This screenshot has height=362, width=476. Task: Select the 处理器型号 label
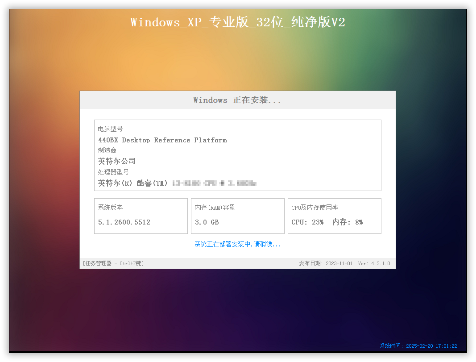(113, 172)
